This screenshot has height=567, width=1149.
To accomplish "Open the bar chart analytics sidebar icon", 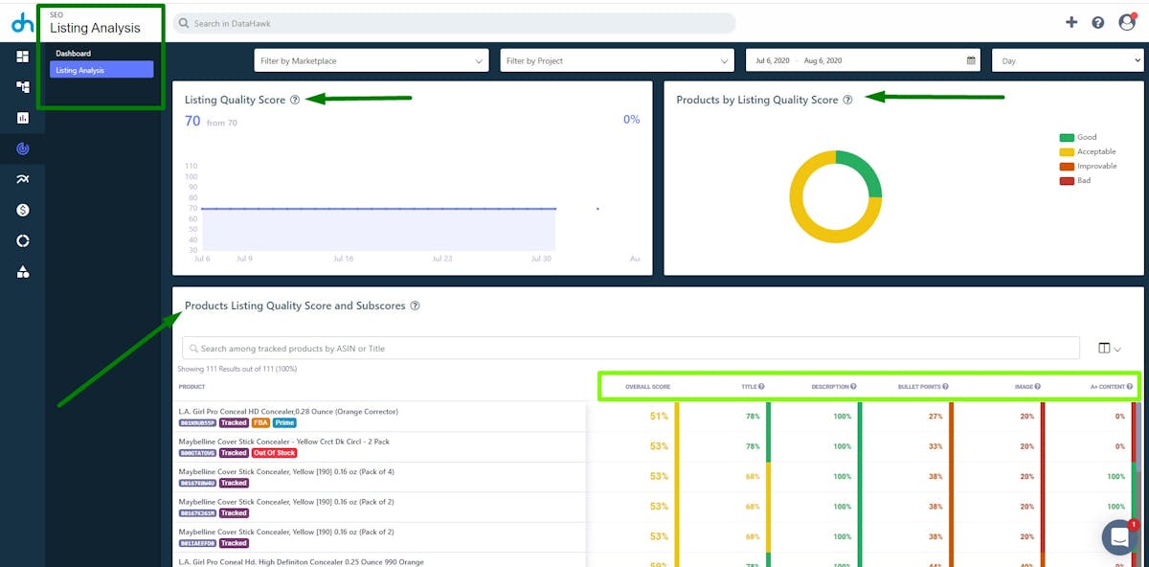I will tap(22, 118).
